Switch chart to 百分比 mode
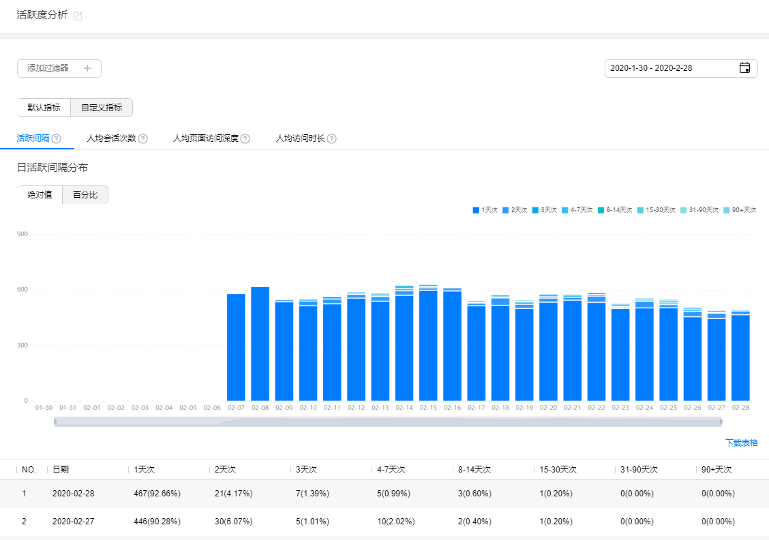Image resolution: width=769 pixels, height=540 pixels. 85,195
